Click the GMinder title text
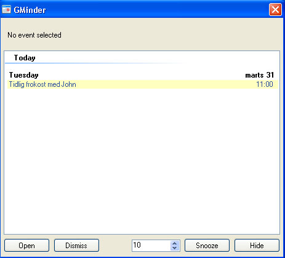Viewport: 285px width, 258px height. click(30, 10)
